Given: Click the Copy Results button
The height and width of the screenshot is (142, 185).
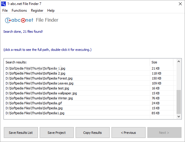Looking at the screenshot, I should (92, 133).
